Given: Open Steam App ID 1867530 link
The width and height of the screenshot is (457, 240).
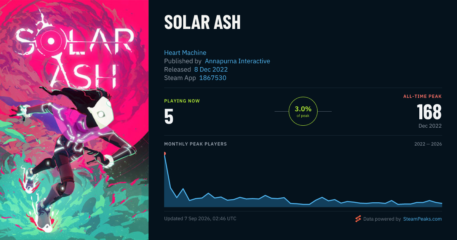Looking at the screenshot, I should (213, 78).
